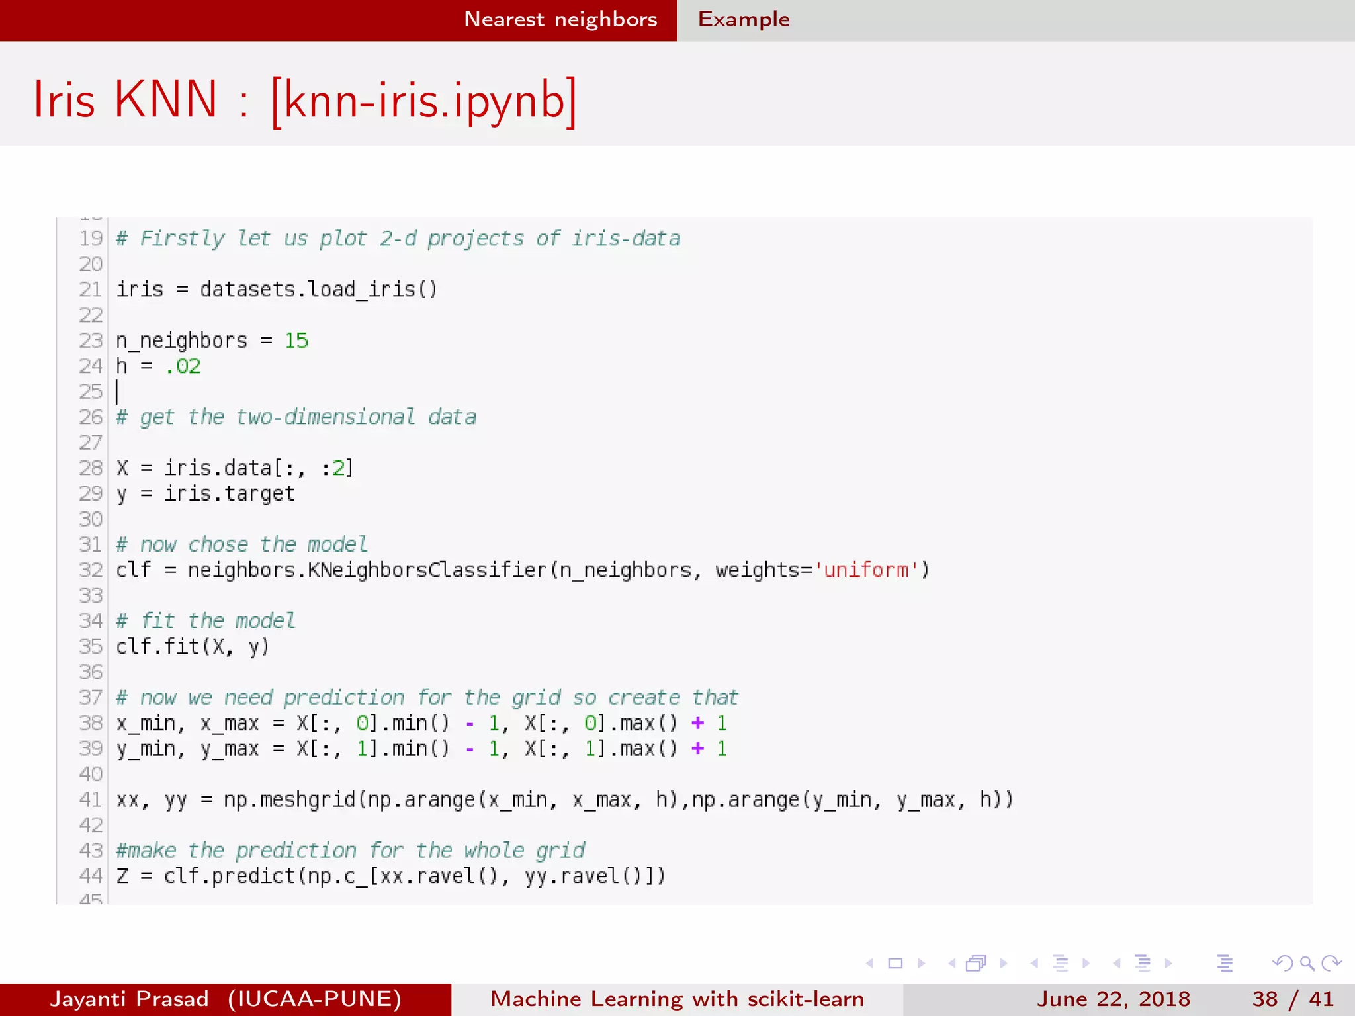Image resolution: width=1355 pixels, height=1016 pixels.
Task: Click the go-forward curved arrow icon
Action: pyautogui.click(x=1331, y=964)
